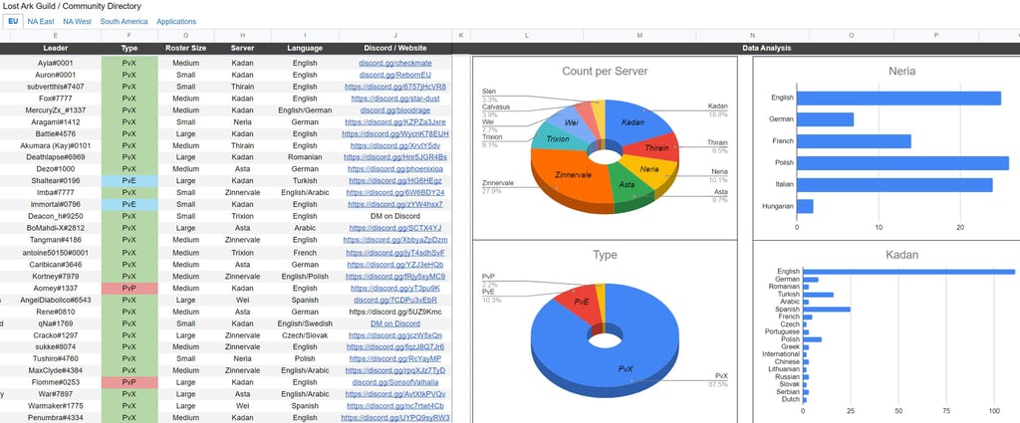Click the English bar in Kadan chart

tap(908, 272)
